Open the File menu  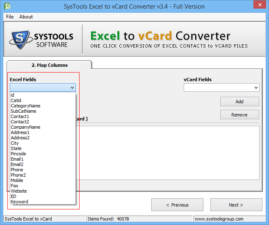[10, 17]
